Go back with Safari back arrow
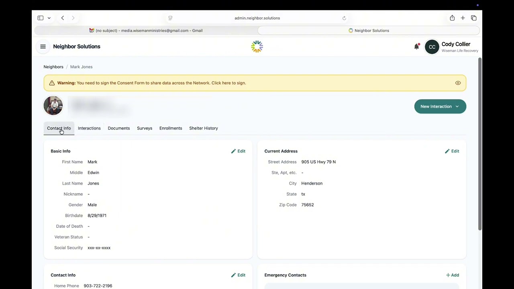 click(63, 18)
